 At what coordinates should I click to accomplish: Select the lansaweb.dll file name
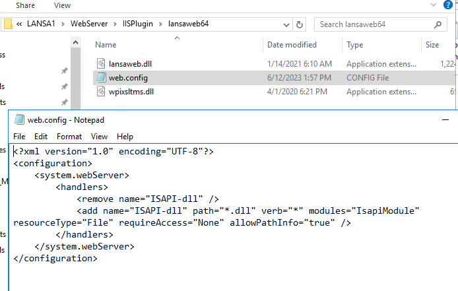click(x=130, y=64)
